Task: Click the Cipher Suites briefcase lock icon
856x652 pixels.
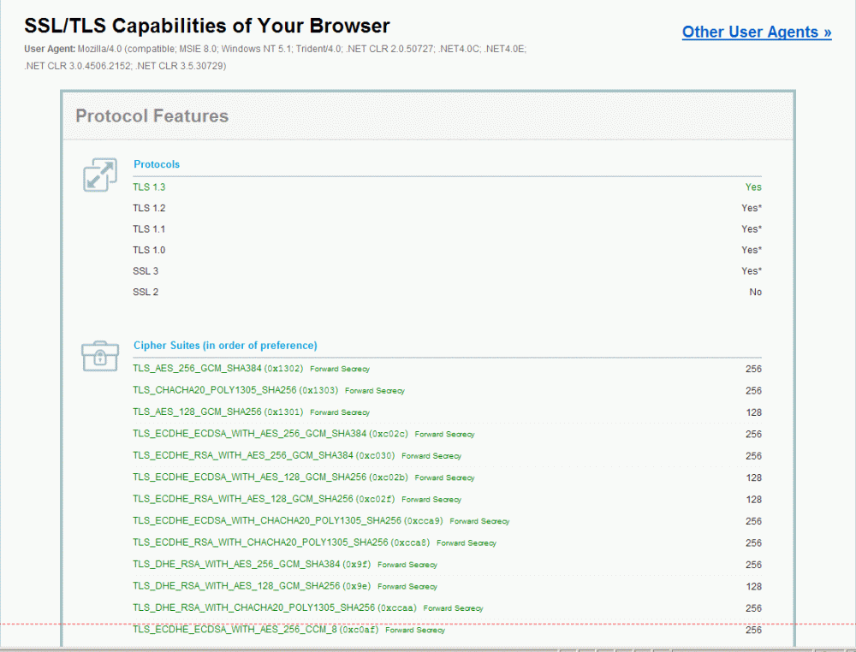Action: [x=99, y=355]
